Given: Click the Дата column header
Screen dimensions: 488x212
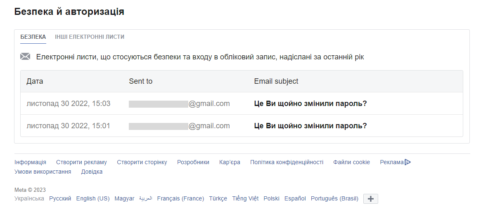Looking at the screenshot, I should pyautogui.click(x=35, y=81).
